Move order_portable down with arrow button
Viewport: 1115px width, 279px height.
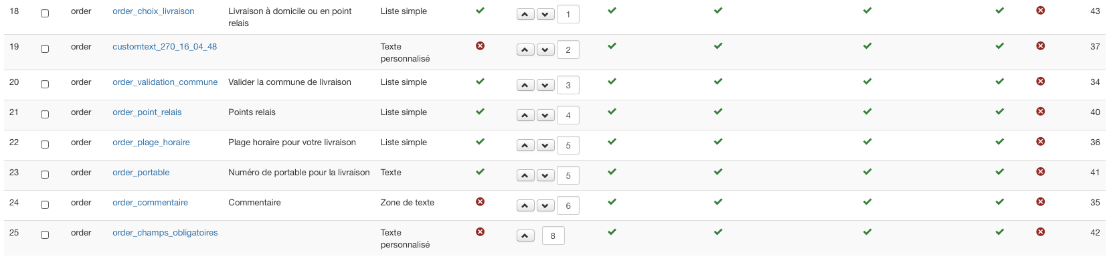(x=545, y=175)
